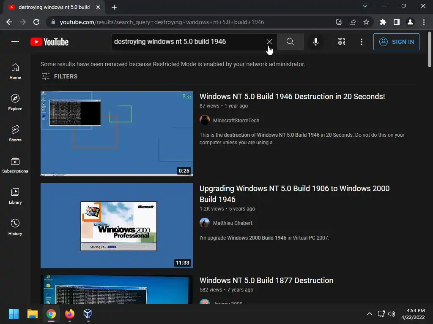Open the Chrome three-dot menu
433x324 pixels.
coord(424,22)
